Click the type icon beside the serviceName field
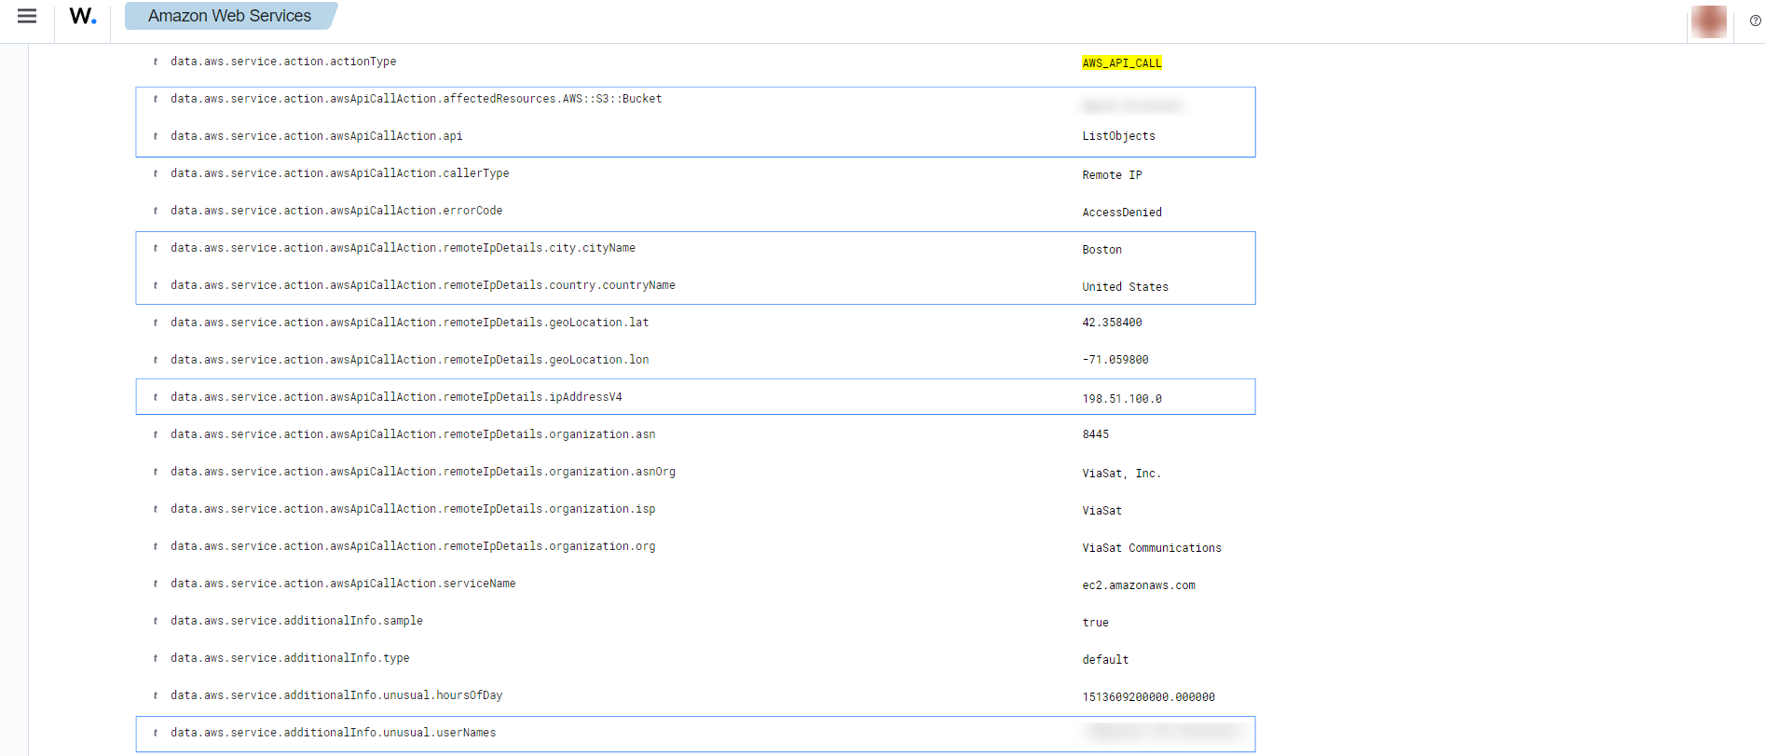The width and height of the screenshot is (1765, 756). coord(155,584)
